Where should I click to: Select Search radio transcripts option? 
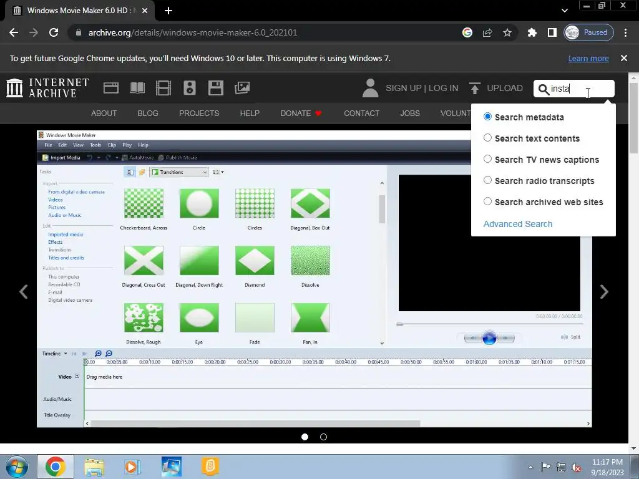(487, 180)
